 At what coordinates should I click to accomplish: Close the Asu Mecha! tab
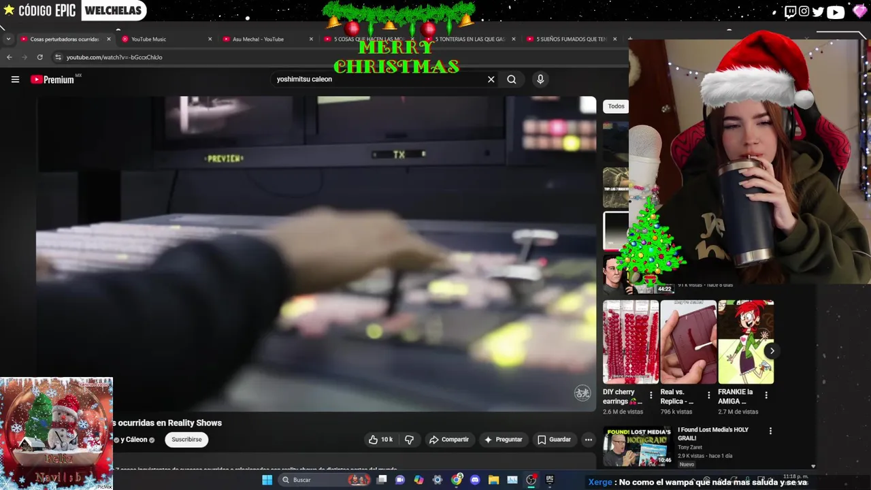coord(311,39)
